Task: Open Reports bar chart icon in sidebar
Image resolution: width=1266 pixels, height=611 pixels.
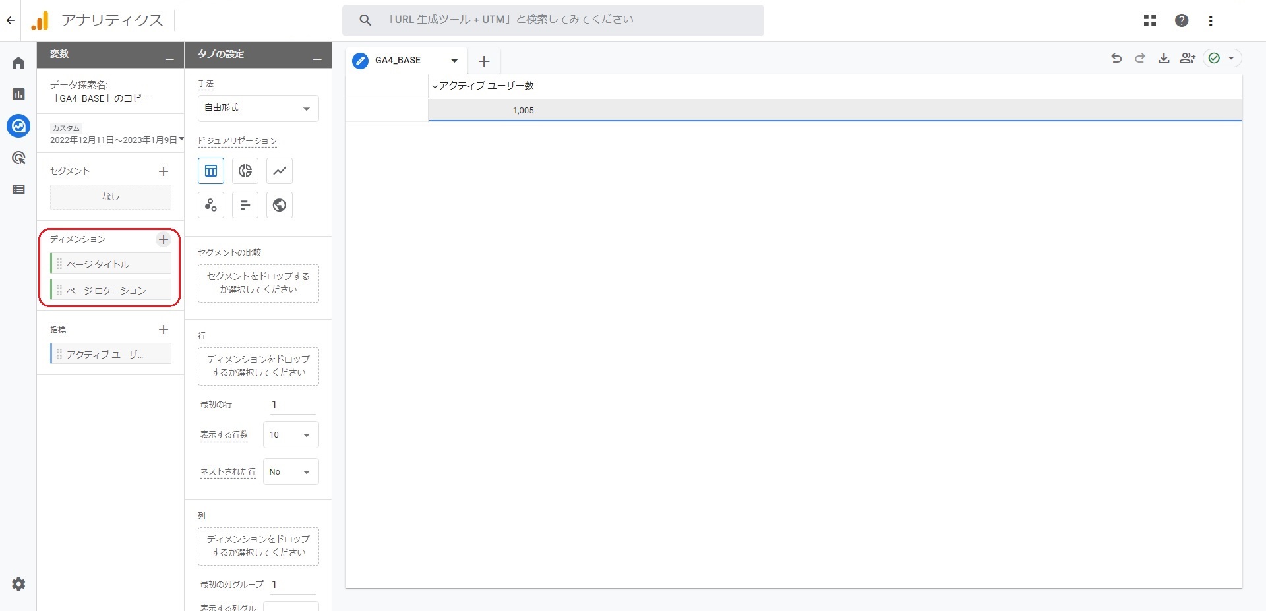Action: [18, 94]
